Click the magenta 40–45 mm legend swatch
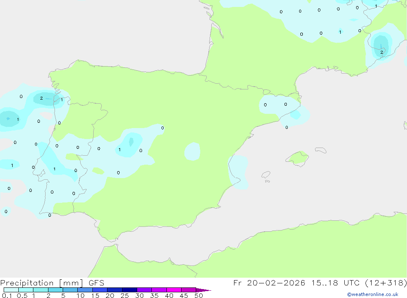Screen dimensions: 407x298 (x=174, y=290)
